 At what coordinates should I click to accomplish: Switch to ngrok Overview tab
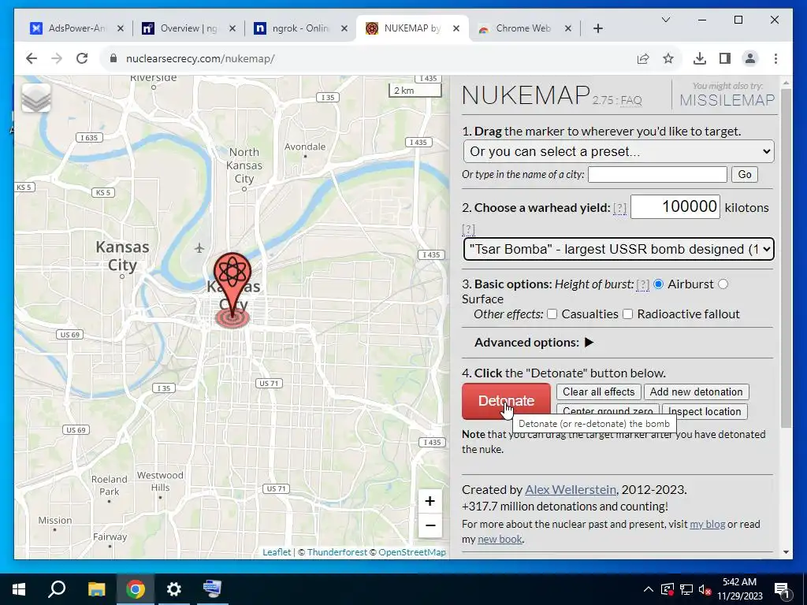point(188,28)
